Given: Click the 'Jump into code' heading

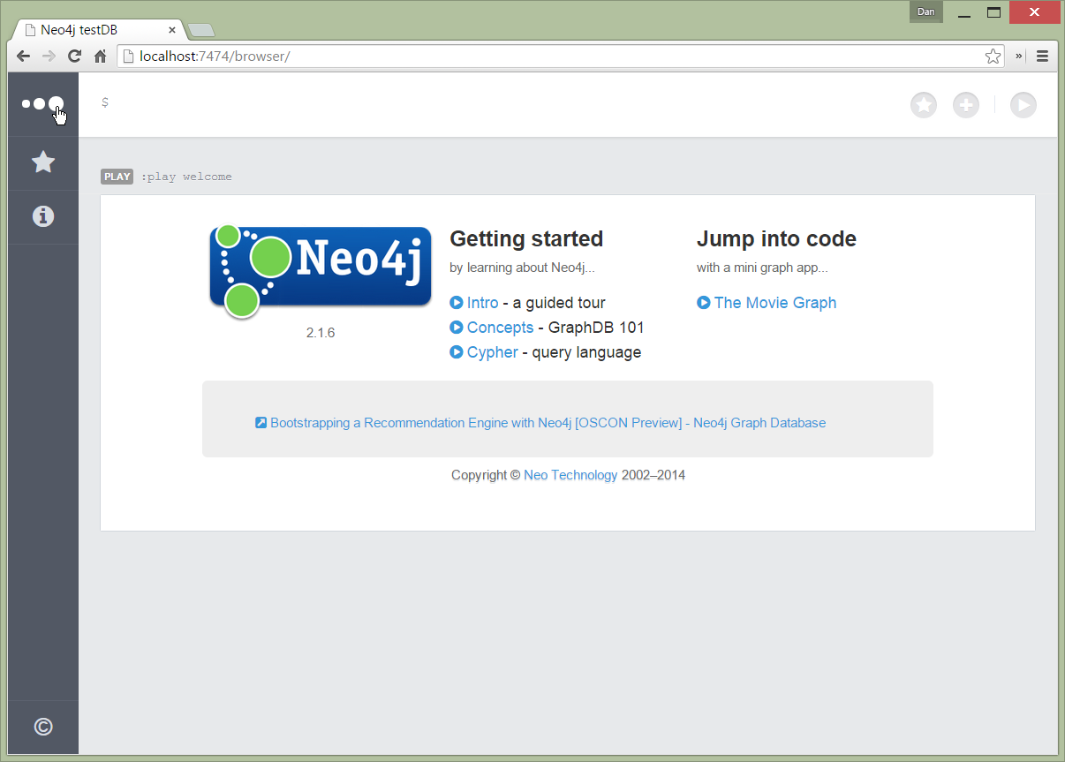Looking at the screenshot, I should 776,239.
